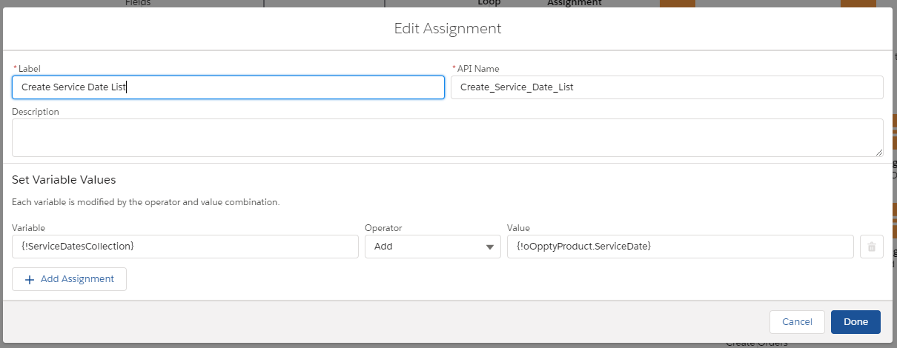897x348 pixels.
Task: Click the Create Orders label below dialog
Action: click(x=755, y=343)
